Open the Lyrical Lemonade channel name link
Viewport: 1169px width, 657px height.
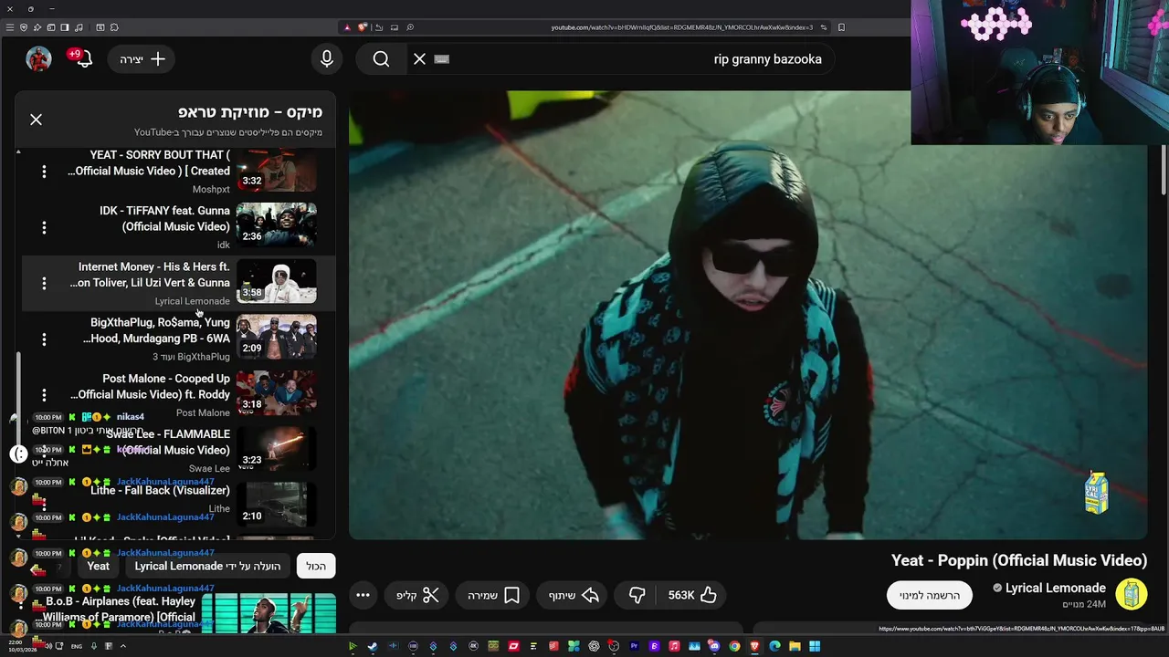pyautogui.click(x=1055, y=589)
